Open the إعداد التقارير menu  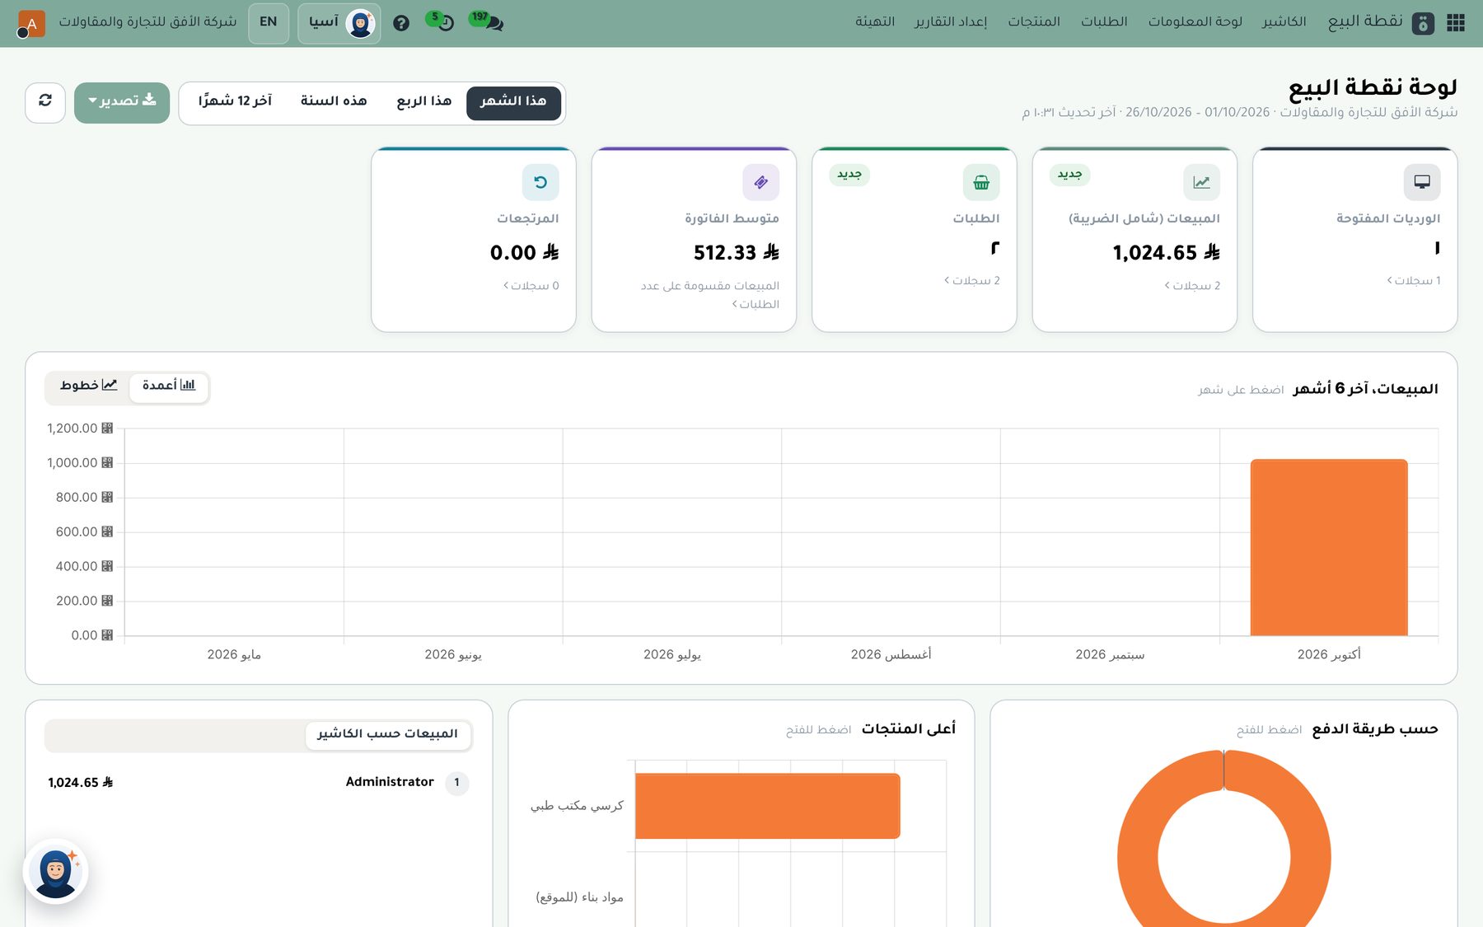tap(951, 21)
